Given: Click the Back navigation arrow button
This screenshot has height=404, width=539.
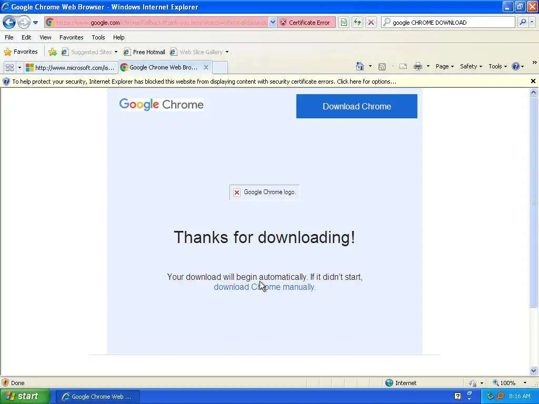Looking at the screenshot, I should pyautogui.click(x=9, y=23).
